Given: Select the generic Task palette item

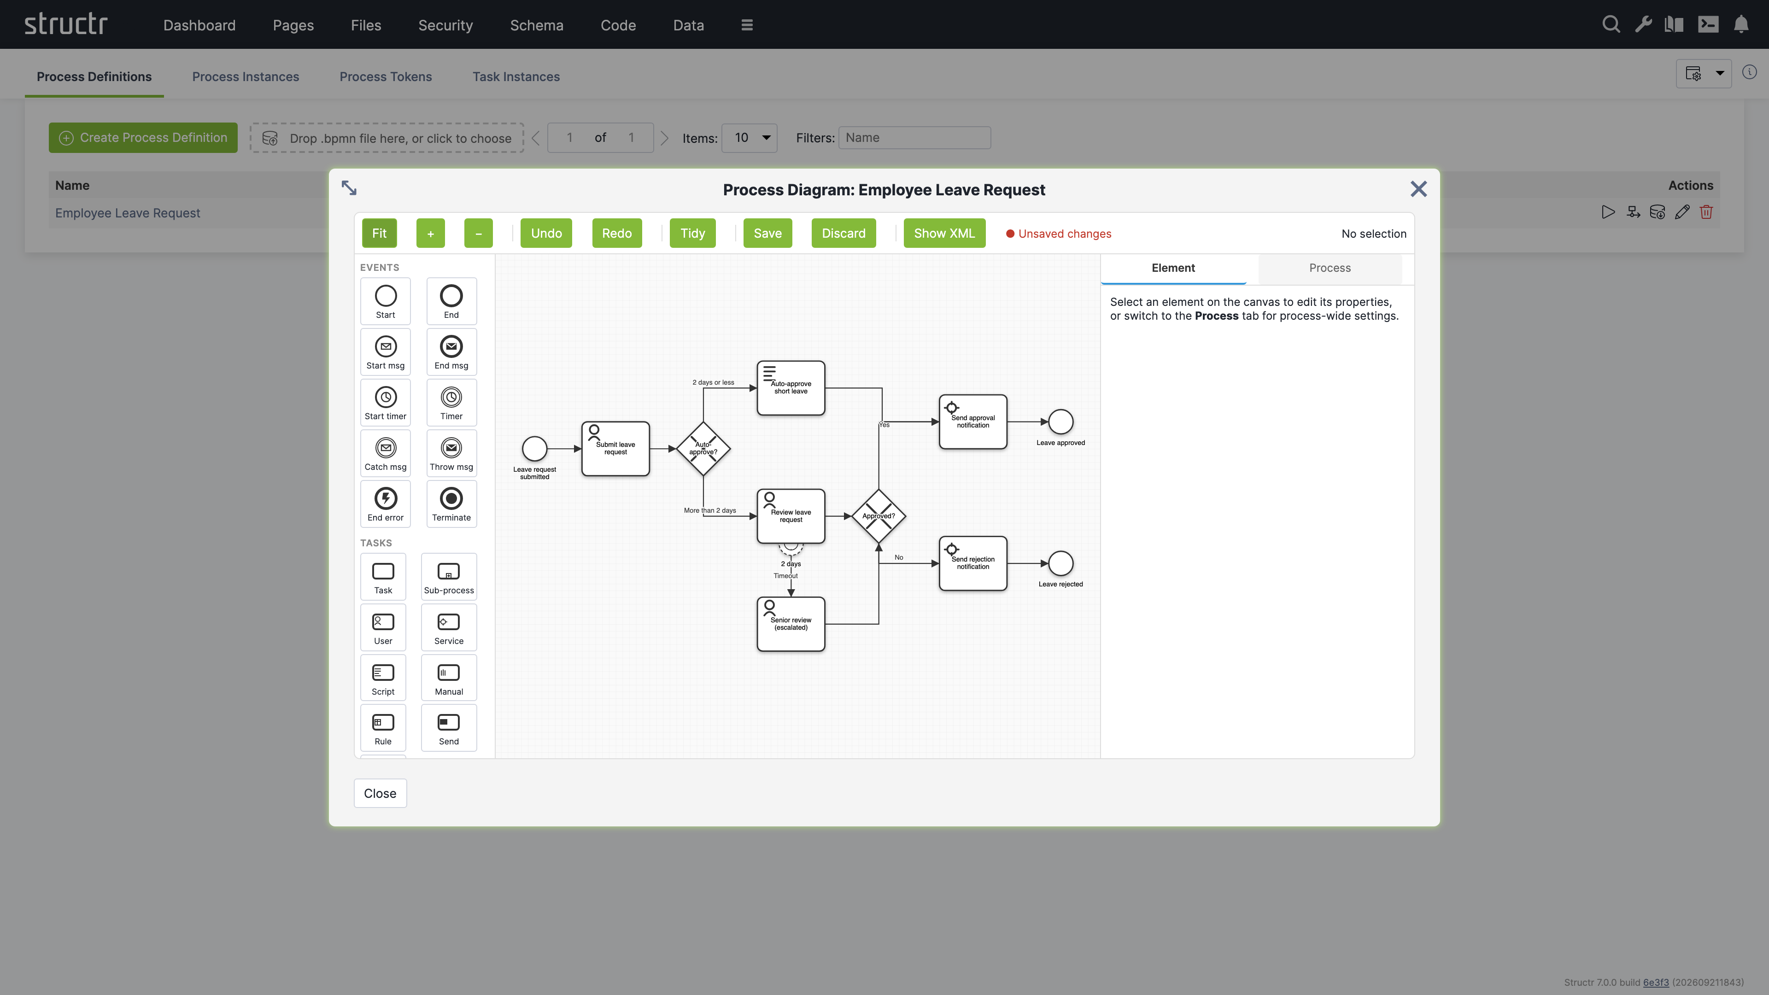Looking at the screenshot, I should coord(383,578).
